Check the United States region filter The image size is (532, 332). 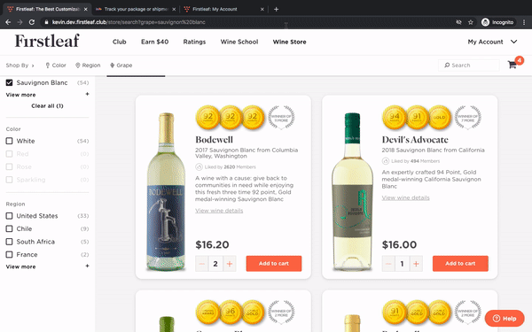[9, 216]
